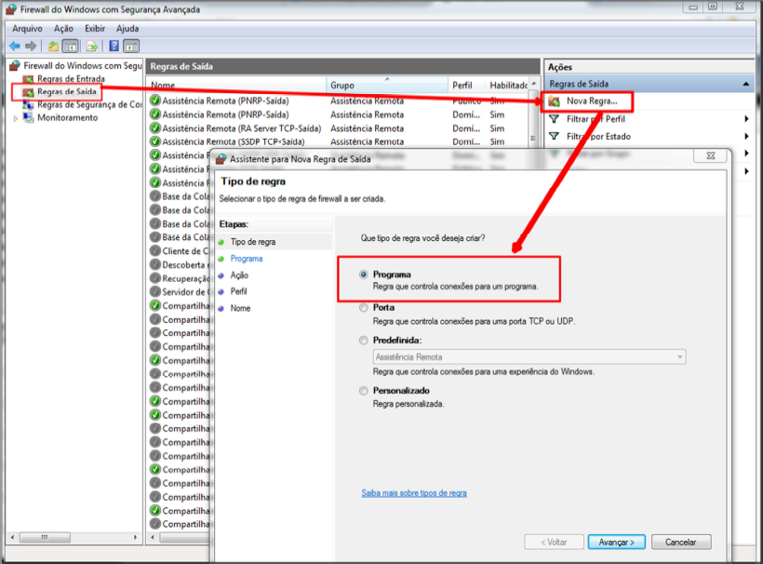Click the Up one level folder icon
This screenshot has height=564, width=763.
pyautogui.click(x=53, y=47)
